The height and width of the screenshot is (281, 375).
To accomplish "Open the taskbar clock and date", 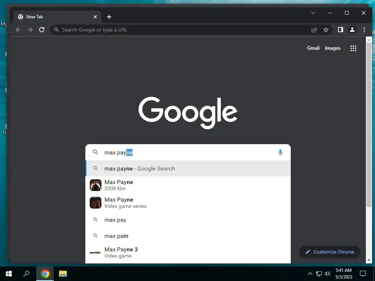I will [344, 274].
